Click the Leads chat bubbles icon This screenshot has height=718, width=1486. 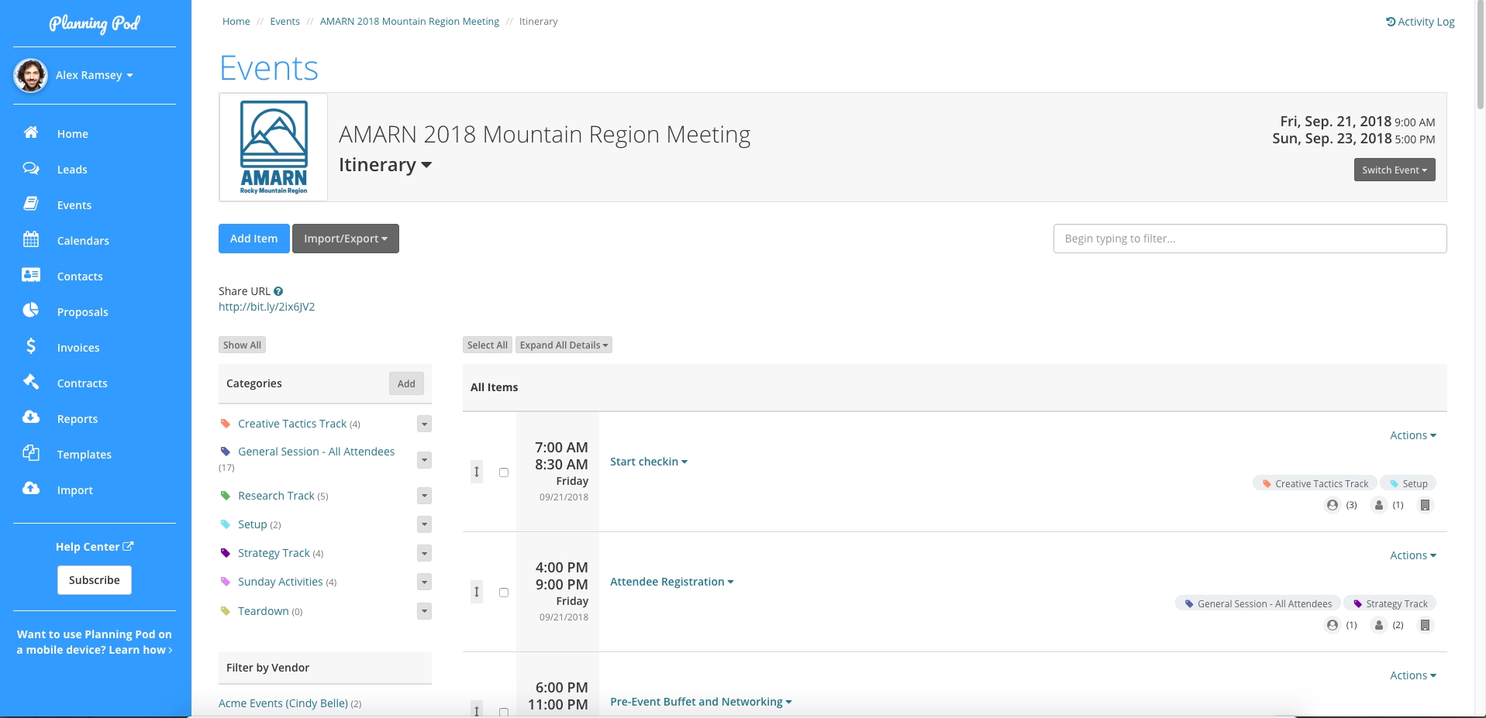31,168
